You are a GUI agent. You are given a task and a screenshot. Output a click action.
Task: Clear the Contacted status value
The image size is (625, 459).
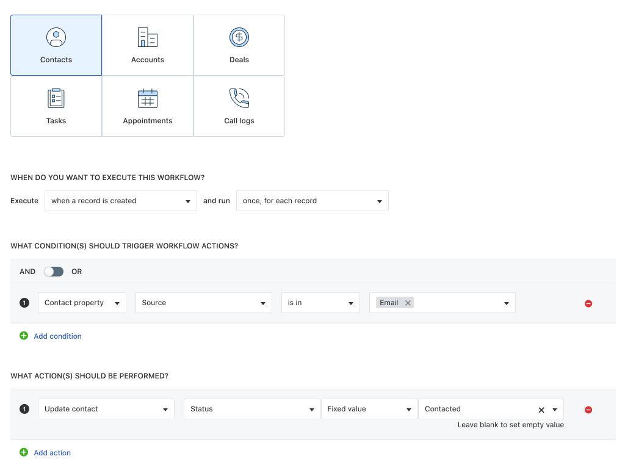pos(541,410)
